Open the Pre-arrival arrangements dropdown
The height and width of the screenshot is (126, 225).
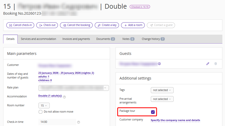[x=162, y=99]
